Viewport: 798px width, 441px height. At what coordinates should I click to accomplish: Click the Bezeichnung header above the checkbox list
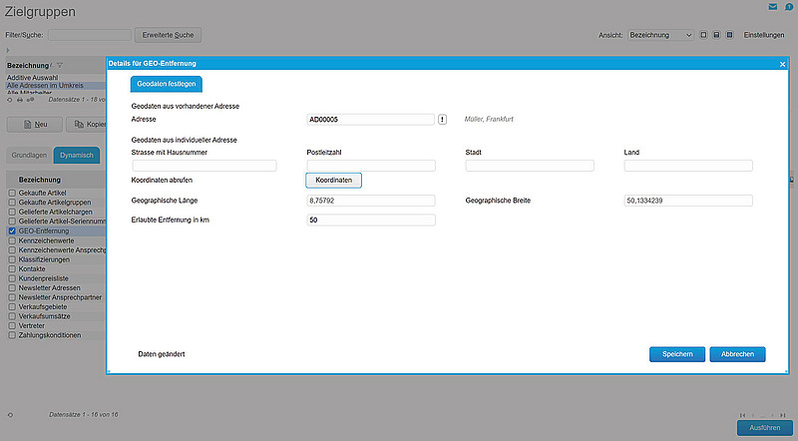(40, 181)
